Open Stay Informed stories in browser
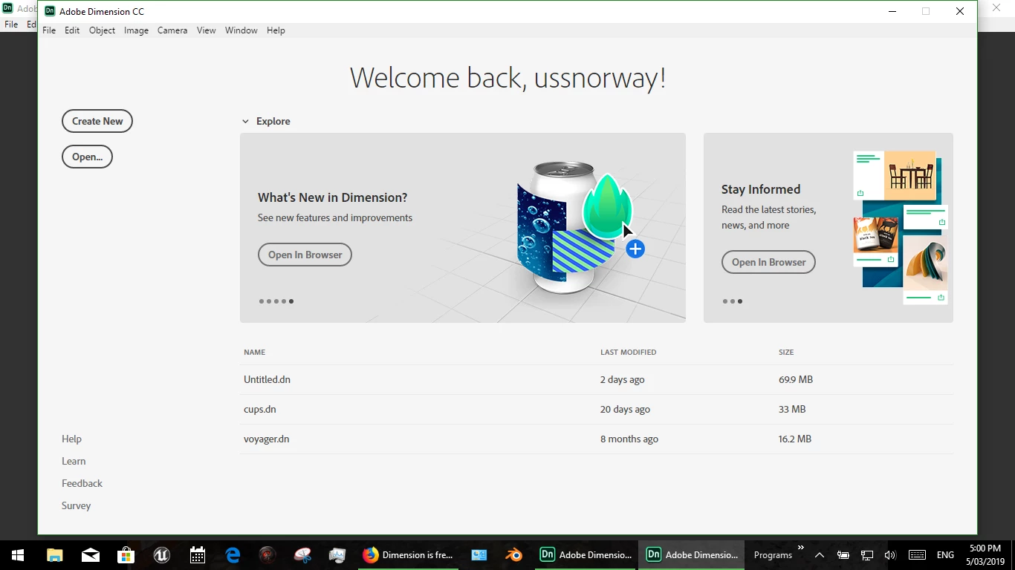Screen dimensions: 1015x570 tap(768, 262)
